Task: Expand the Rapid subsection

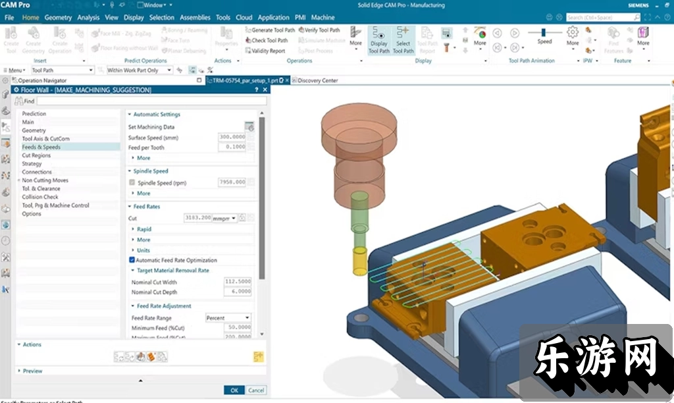Action: tap(133, 228)
